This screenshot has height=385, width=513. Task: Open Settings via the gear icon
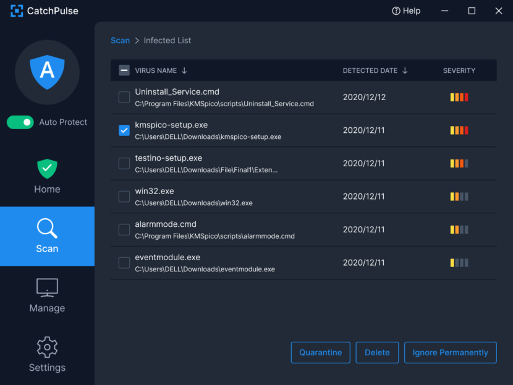pos(47,347)
